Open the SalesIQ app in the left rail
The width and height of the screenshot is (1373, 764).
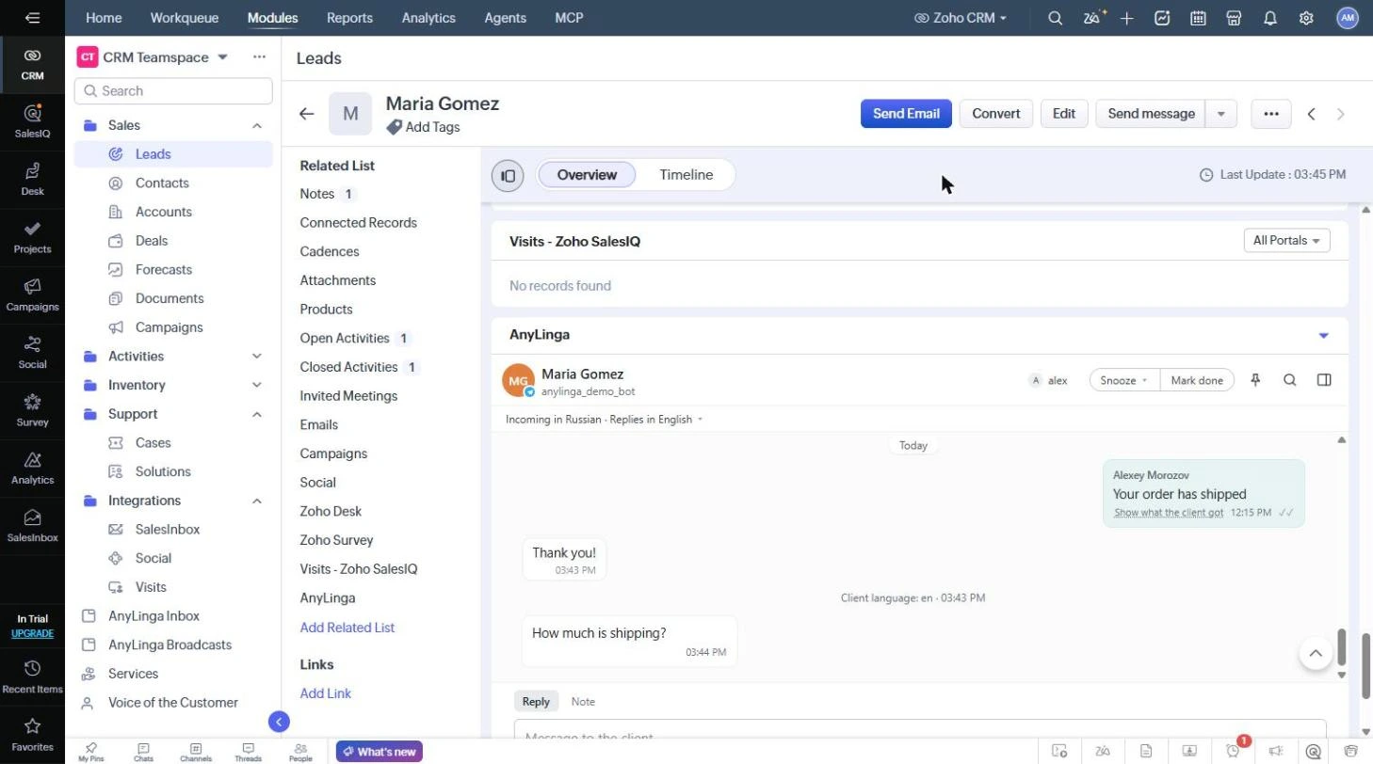32,120
